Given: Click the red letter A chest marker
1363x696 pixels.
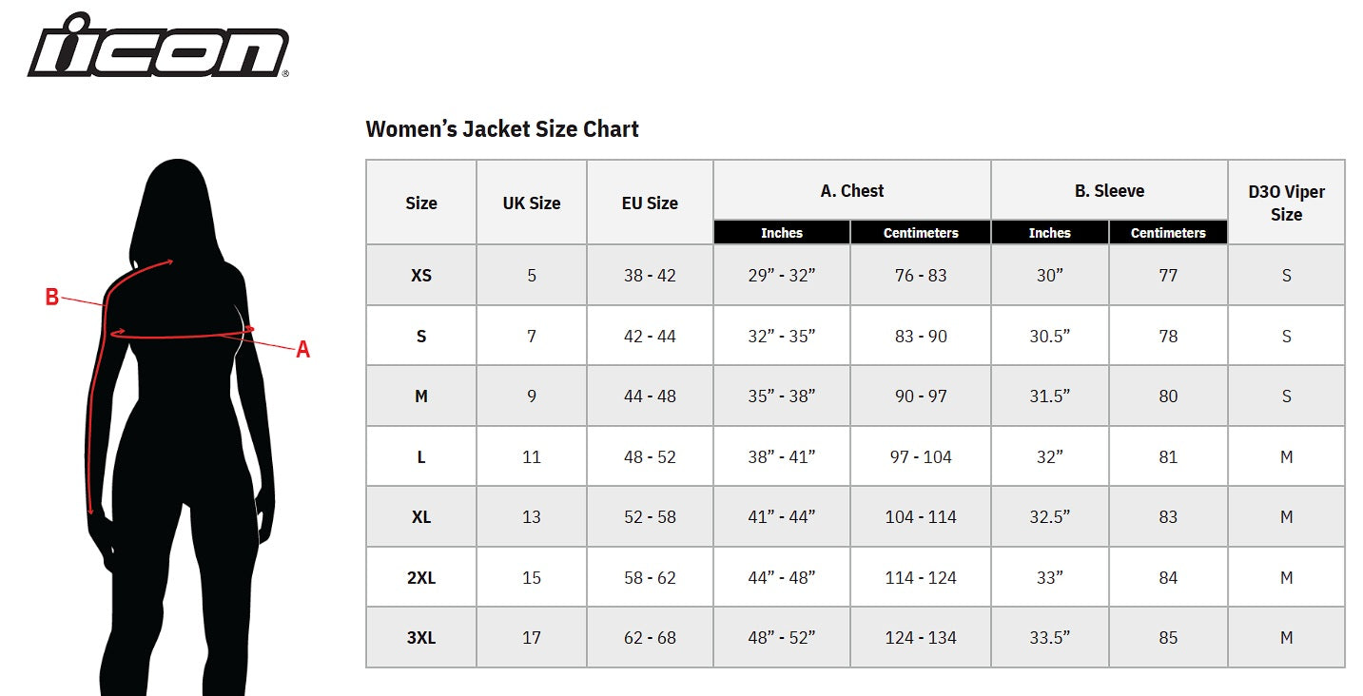Looking at the screenshot, I should point(303,350).
